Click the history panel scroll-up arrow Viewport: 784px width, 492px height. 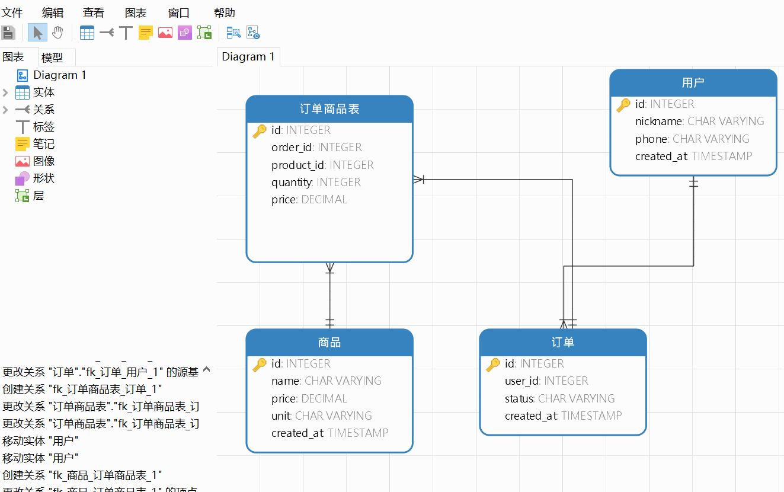[206, 370]
